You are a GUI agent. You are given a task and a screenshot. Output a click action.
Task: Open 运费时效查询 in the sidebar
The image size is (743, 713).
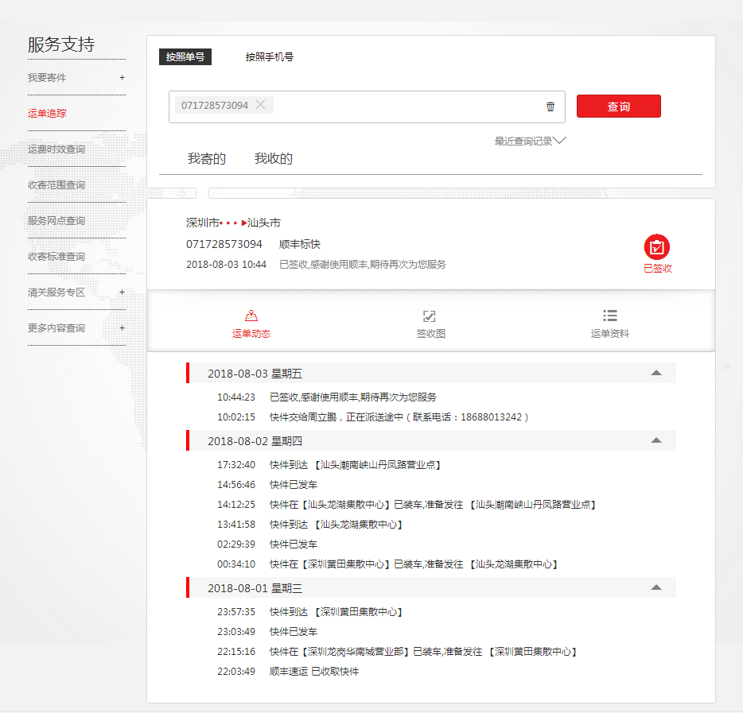coord(56,149)
